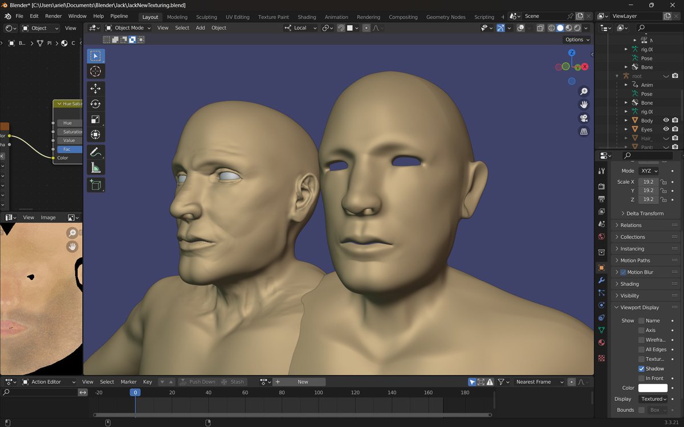Viewport: 684px width, 427px height.
Task: Select the Move tool
Action: click(95, 89)
